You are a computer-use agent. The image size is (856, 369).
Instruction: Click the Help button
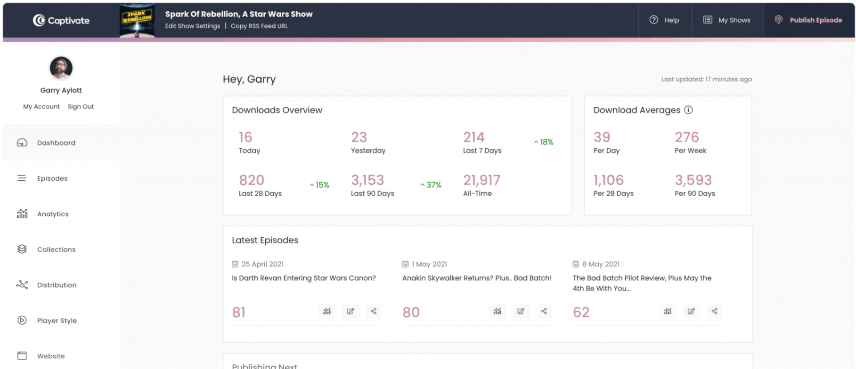665,20
